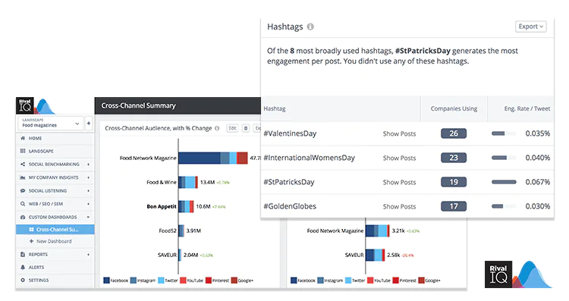Screen dimensions: 569x301
Task: Click the info icon next to Hashtags heading
Action: click(310, 27)
